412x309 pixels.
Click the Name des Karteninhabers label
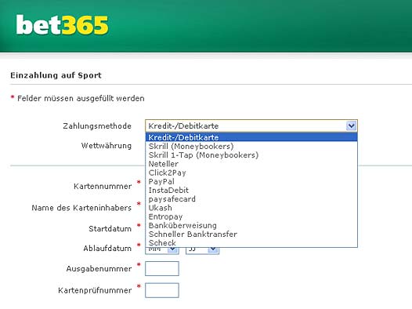pos(81,208)
